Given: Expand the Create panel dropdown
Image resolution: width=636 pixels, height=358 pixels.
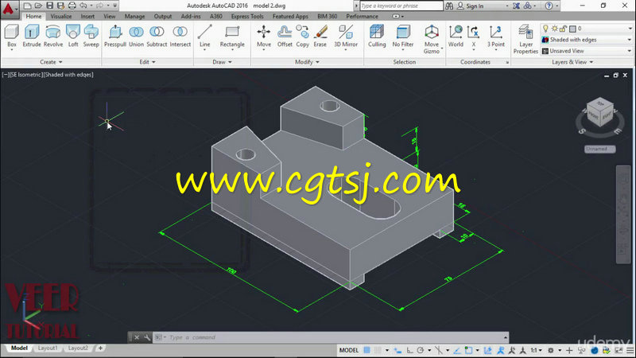Looking at the screenshot, I should click(x=51, y=62).
